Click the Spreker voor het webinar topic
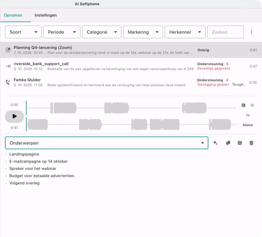 click(x=33, y=168)
